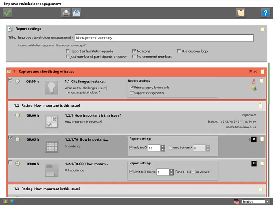The image size is (273, 205).
Task: Open note icon on 1.1 Challenges row
Action: pyautogui.click(x=261, y=80)
